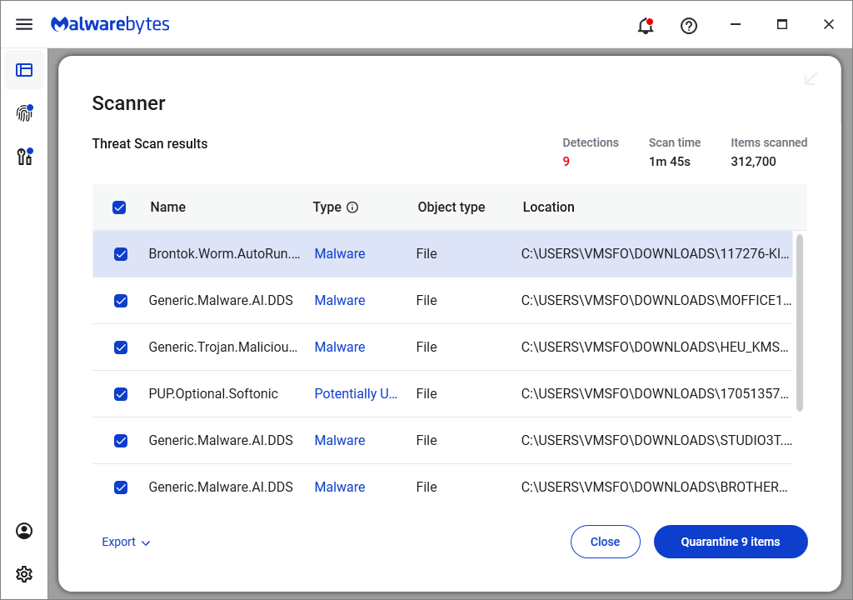Click the Location column header
853x600 pixels.
(x=548, y=207)
